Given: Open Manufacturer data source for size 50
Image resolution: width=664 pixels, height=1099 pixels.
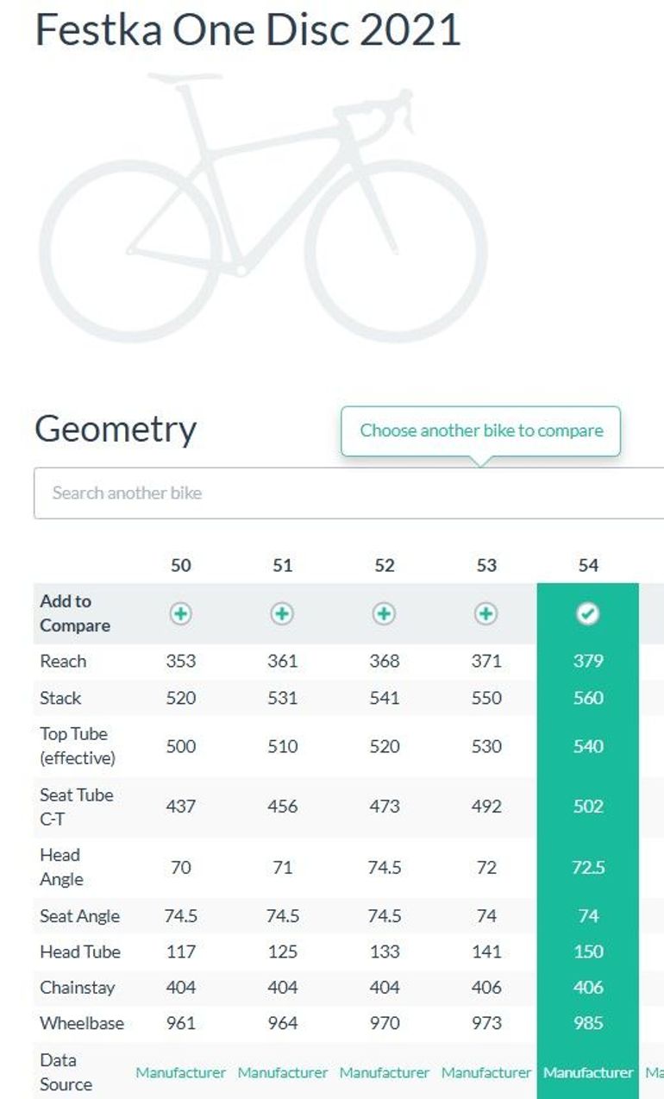Looking at the screenshot, I should (180, 1073).
